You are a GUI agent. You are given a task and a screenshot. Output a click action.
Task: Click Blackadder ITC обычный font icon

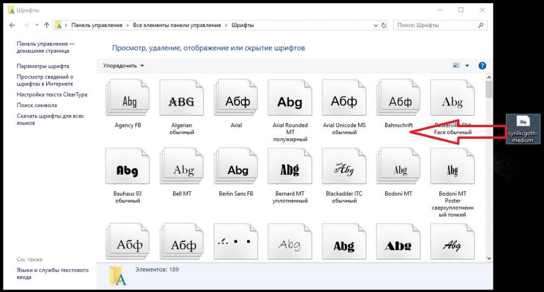click(344, 166)
